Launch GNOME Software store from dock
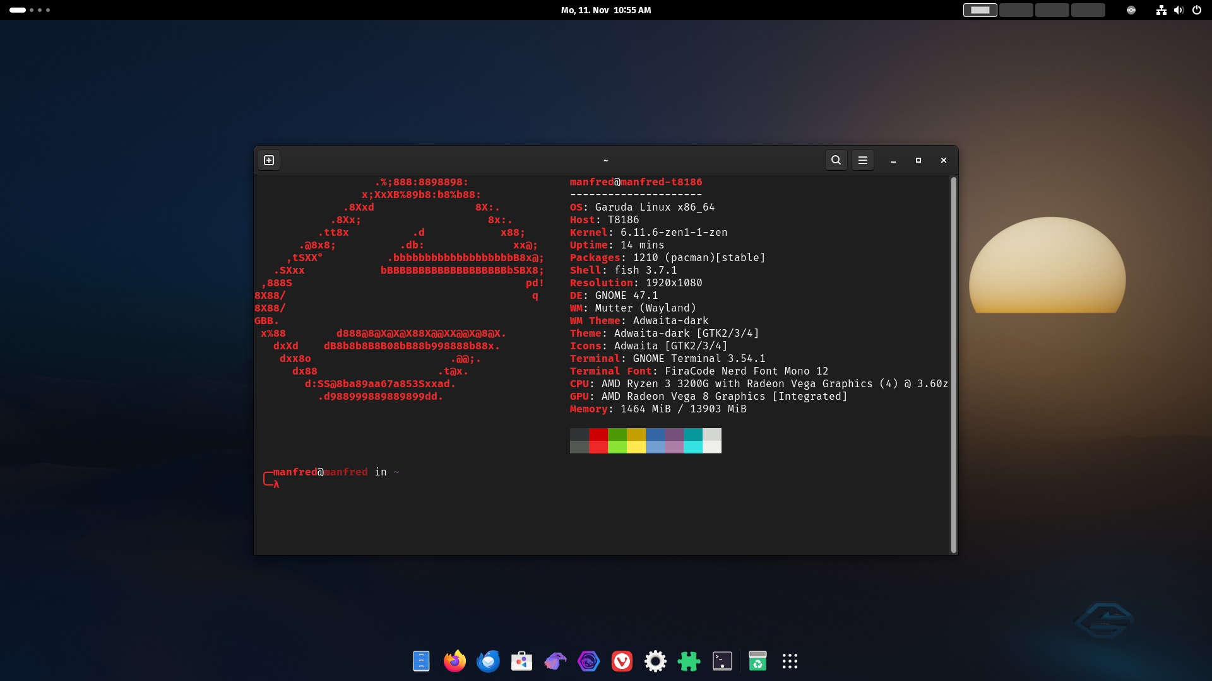 pos(521,661)
